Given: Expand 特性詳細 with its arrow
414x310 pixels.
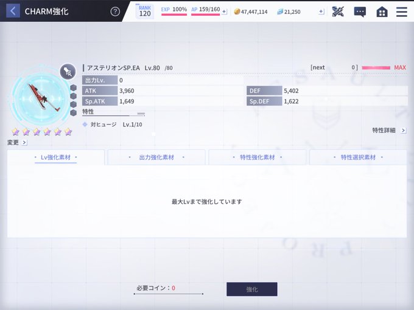Looking at the screenshot, I should point(404,130).
